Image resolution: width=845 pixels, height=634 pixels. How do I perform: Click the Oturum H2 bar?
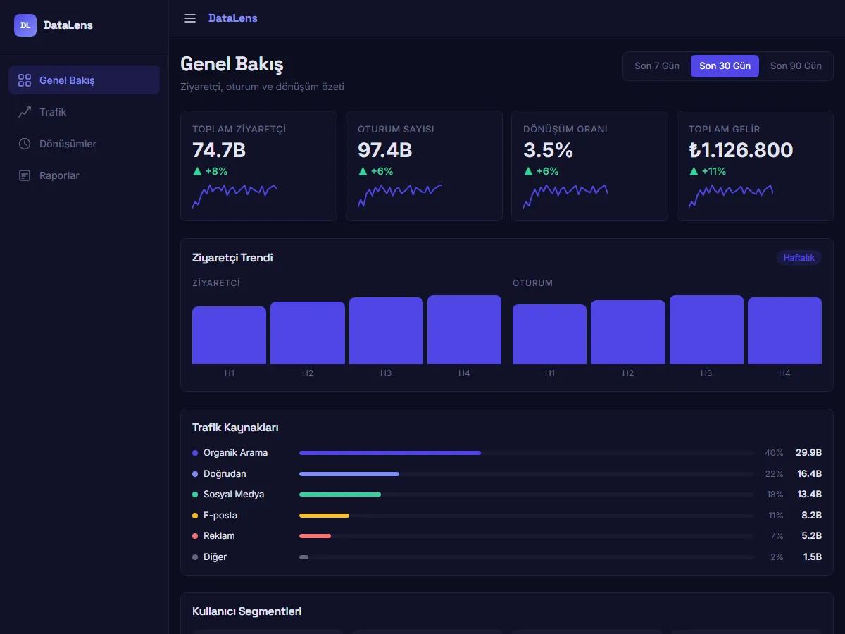pyautogui.click(x=628, y=332)
